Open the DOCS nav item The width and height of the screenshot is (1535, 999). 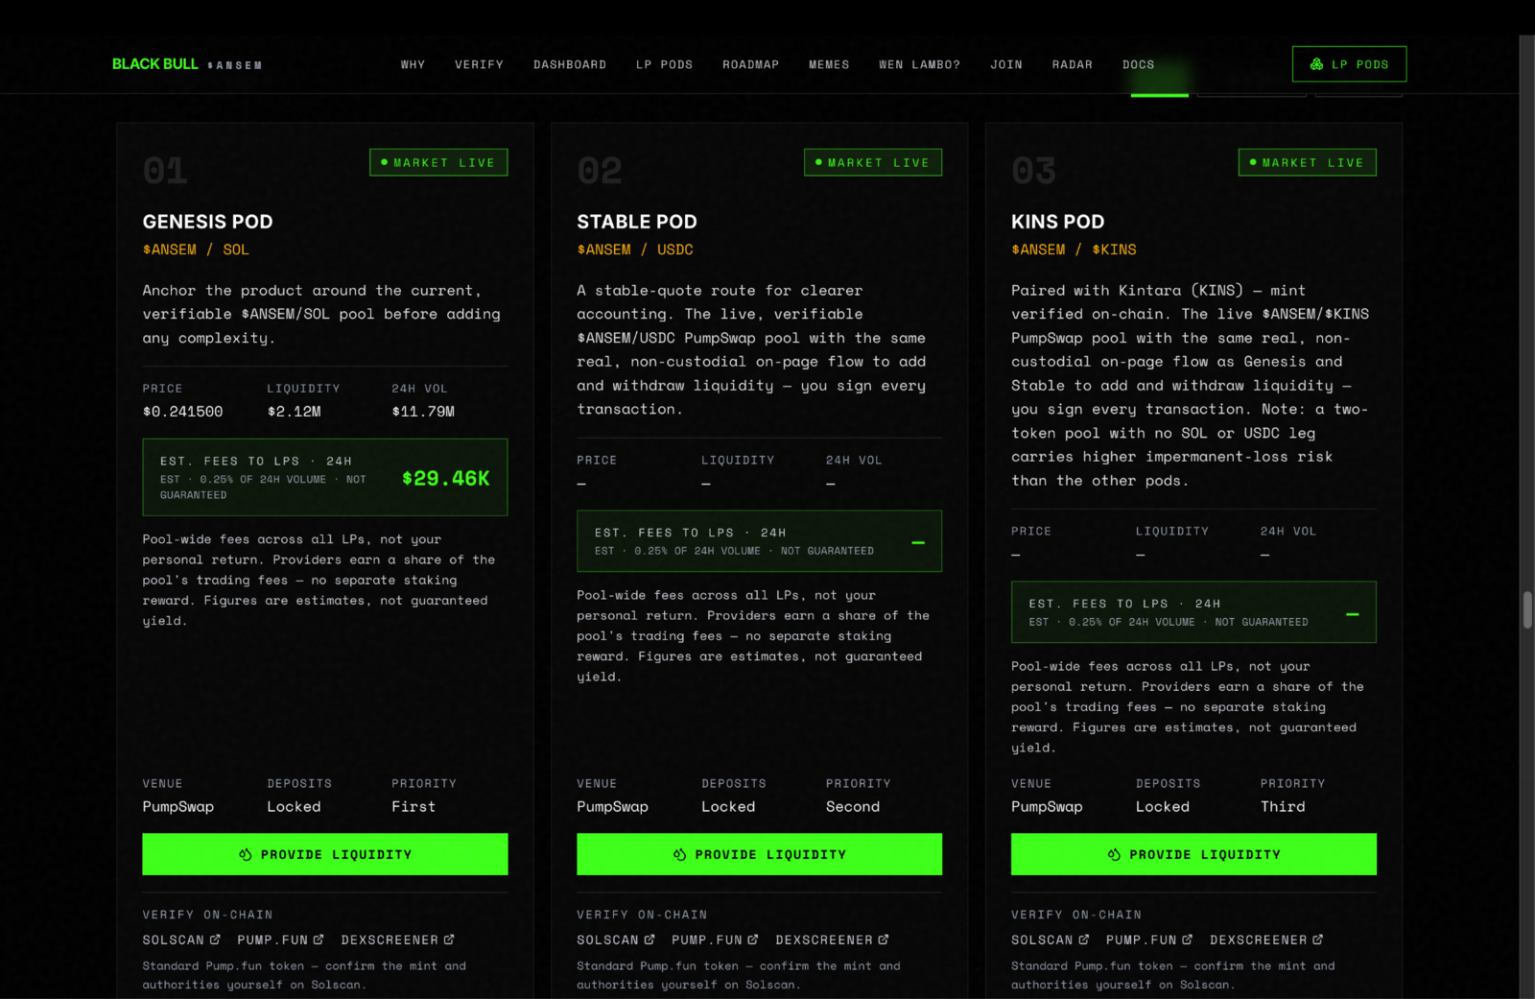(x=1138, y=64)
